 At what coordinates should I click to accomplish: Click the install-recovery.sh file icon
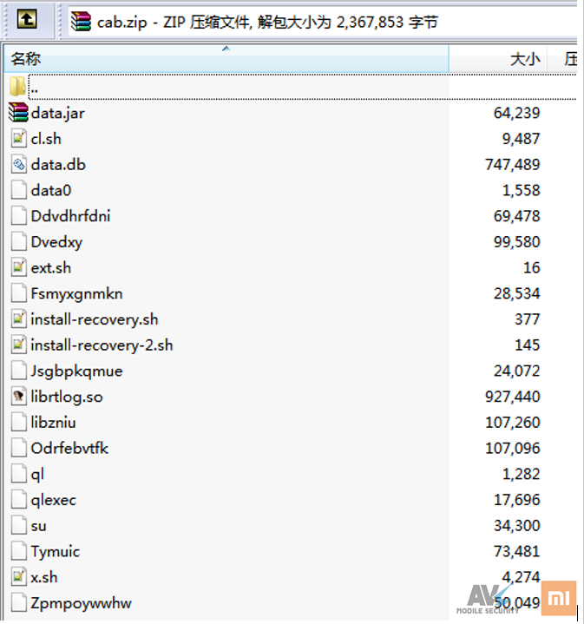click(x=18, y=319)
